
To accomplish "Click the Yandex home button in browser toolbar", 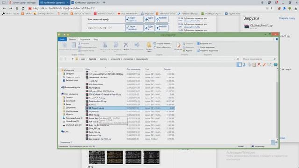I will tap(17, 8).
